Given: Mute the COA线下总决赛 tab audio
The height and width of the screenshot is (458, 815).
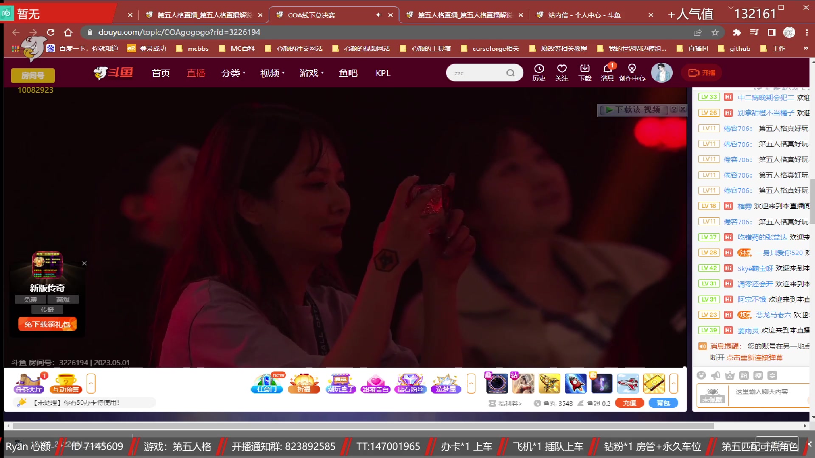Looking at the screenshot, I should tap(379, 15).
